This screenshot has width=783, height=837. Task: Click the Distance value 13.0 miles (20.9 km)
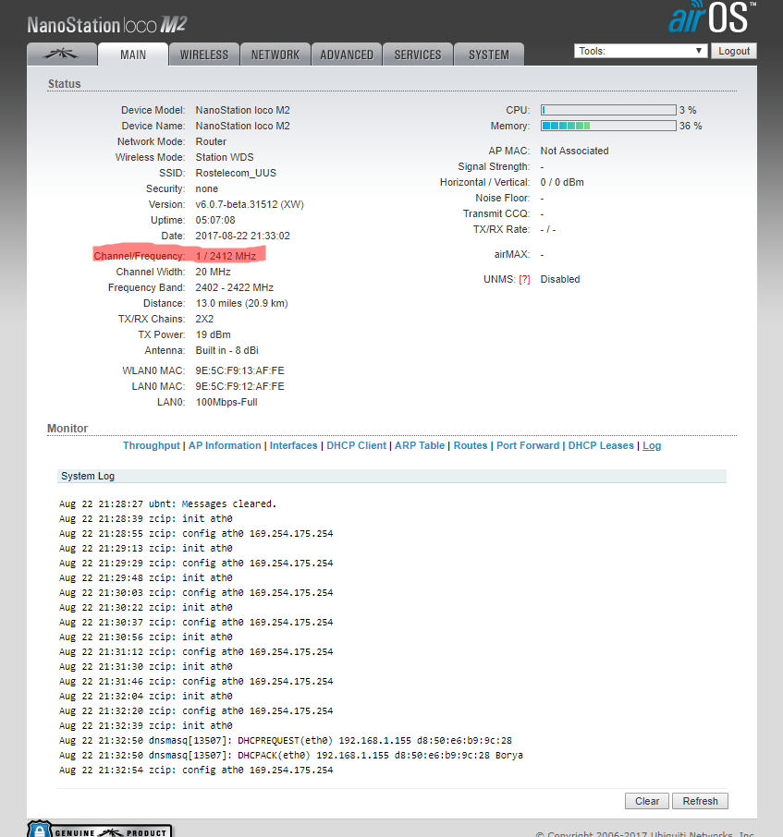coord(241,303)
